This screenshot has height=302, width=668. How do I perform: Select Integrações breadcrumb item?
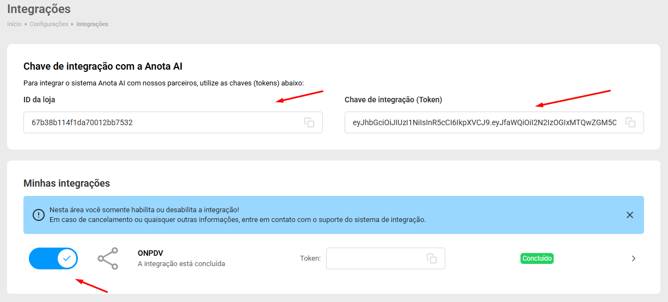point(92,24)
